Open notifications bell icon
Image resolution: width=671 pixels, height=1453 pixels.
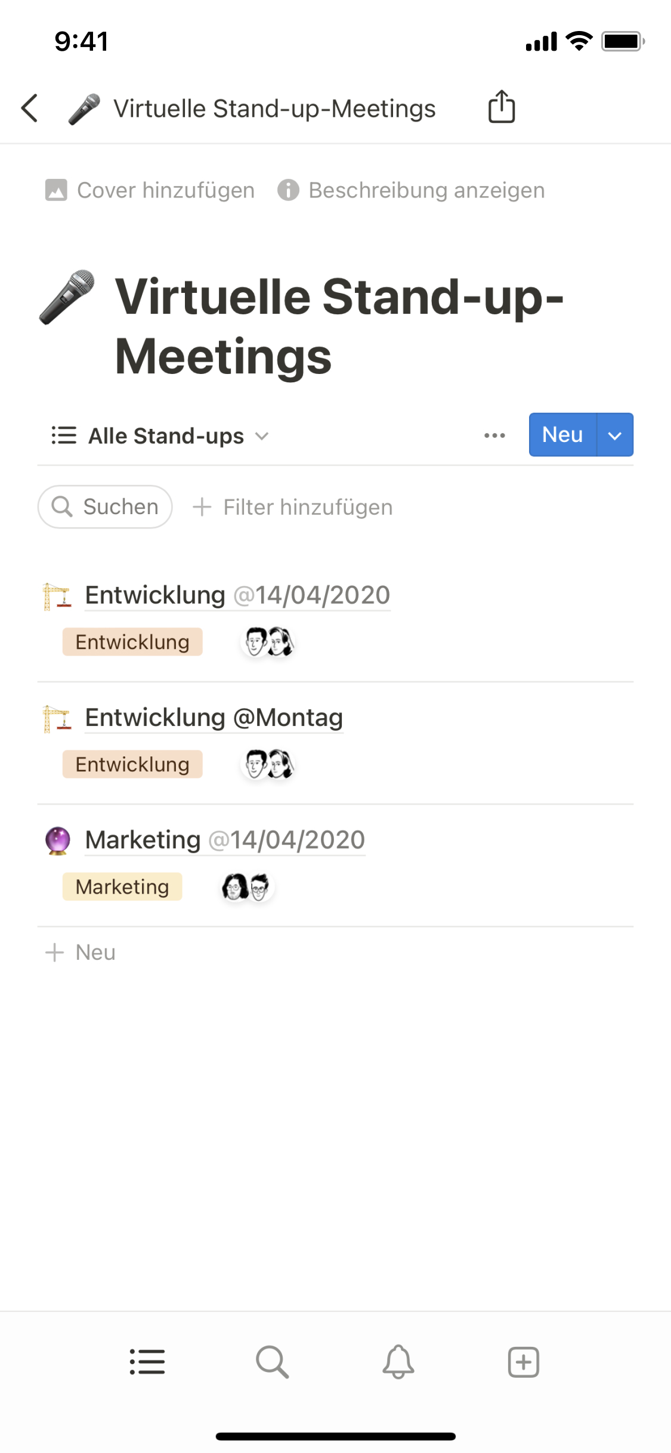(x=398, y=1362)
